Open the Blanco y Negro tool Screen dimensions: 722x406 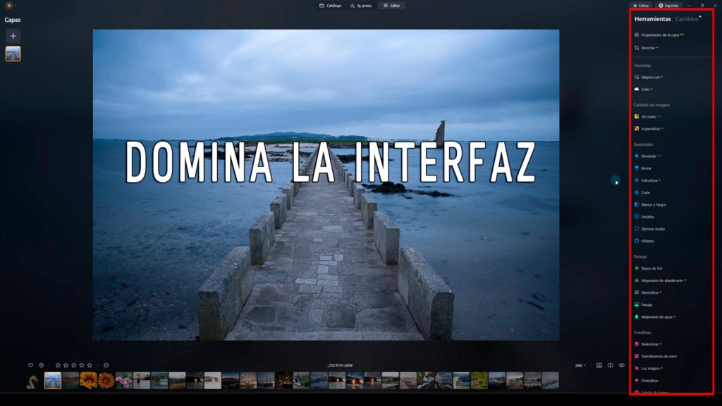click(650, 204)
